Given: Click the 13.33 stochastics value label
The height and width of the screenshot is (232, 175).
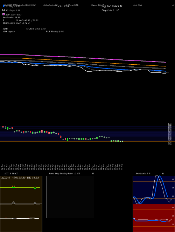Looking at the screenshot, I should click(170, 201).
